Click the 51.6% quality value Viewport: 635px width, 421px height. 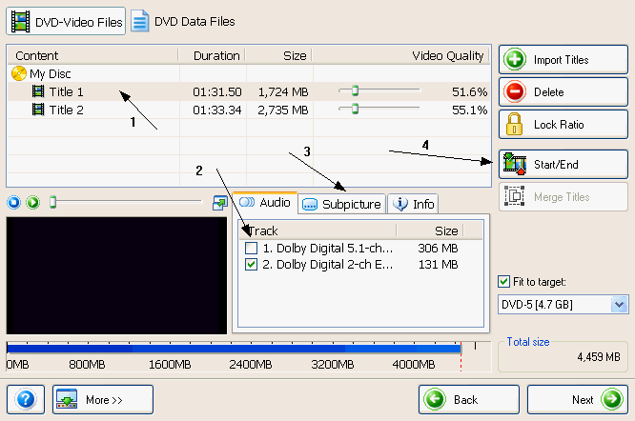(x=469, y=91)
